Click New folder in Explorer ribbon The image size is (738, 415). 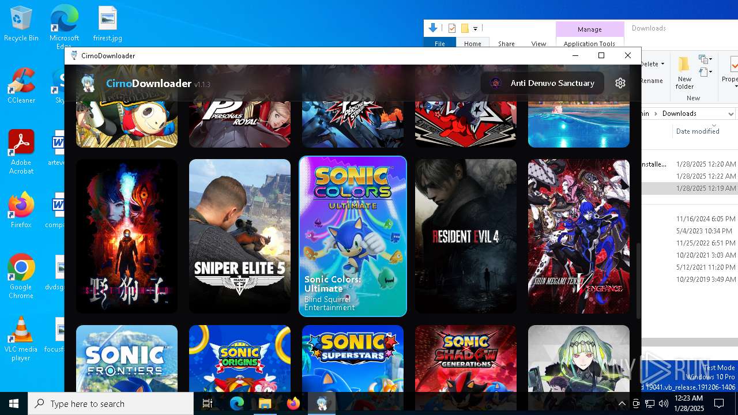(685, 73)
